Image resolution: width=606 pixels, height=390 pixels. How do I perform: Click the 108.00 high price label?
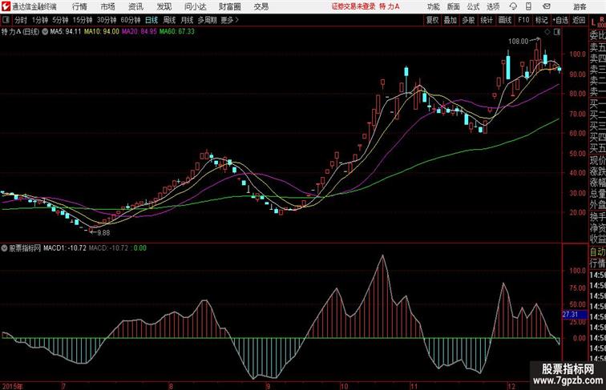(518, 42)
